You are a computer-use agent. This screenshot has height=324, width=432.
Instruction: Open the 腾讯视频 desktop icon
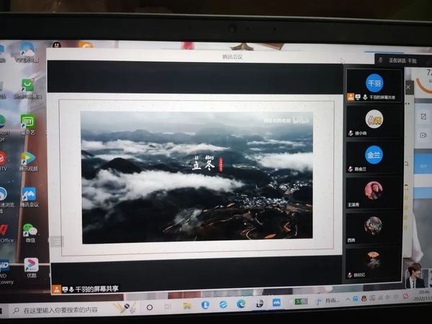28,160
